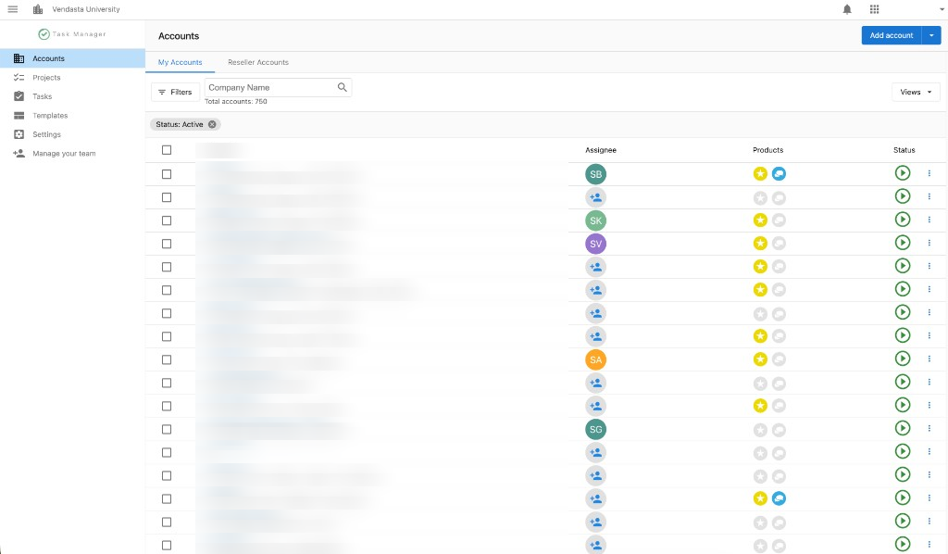Open the Filters button
The width and height of the screenshot is (948, 554).
tap(175, 92)
